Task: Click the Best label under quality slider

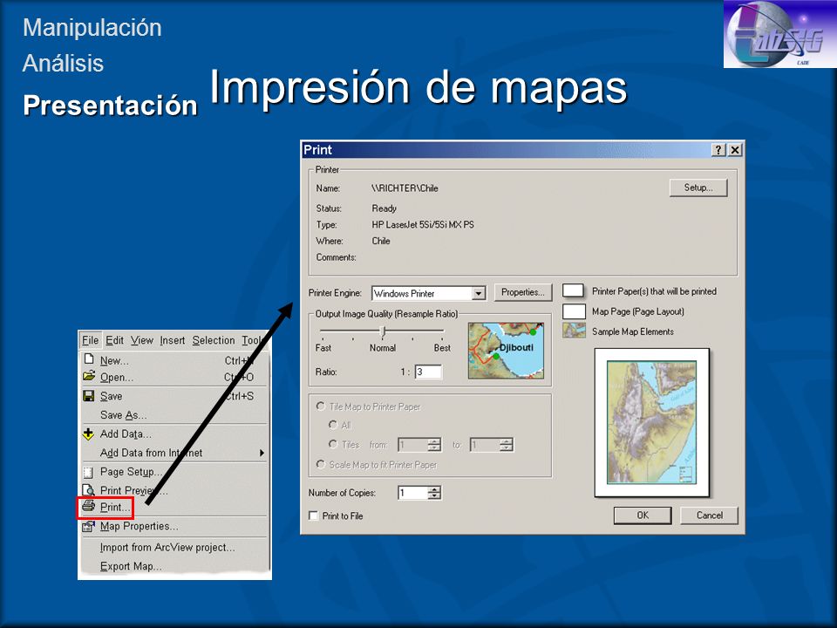Action: click(442, 348)
